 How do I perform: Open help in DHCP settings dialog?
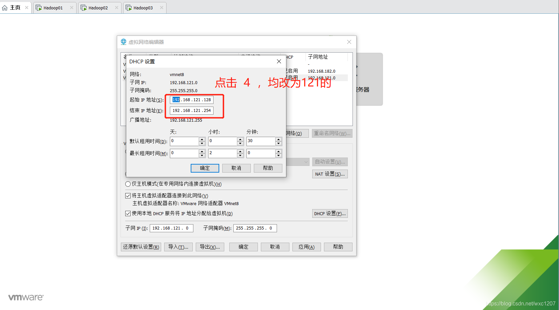pyautogui.click(x=268, y=168)
